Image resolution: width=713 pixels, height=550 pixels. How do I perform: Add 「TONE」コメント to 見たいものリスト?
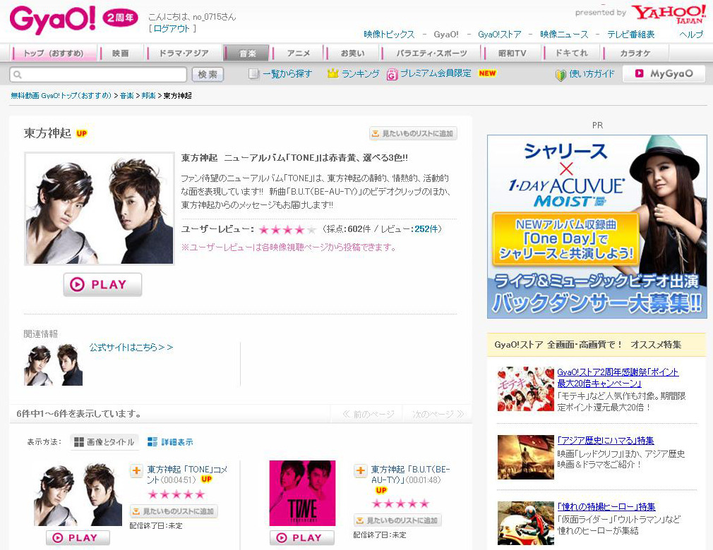coord(174,511)
